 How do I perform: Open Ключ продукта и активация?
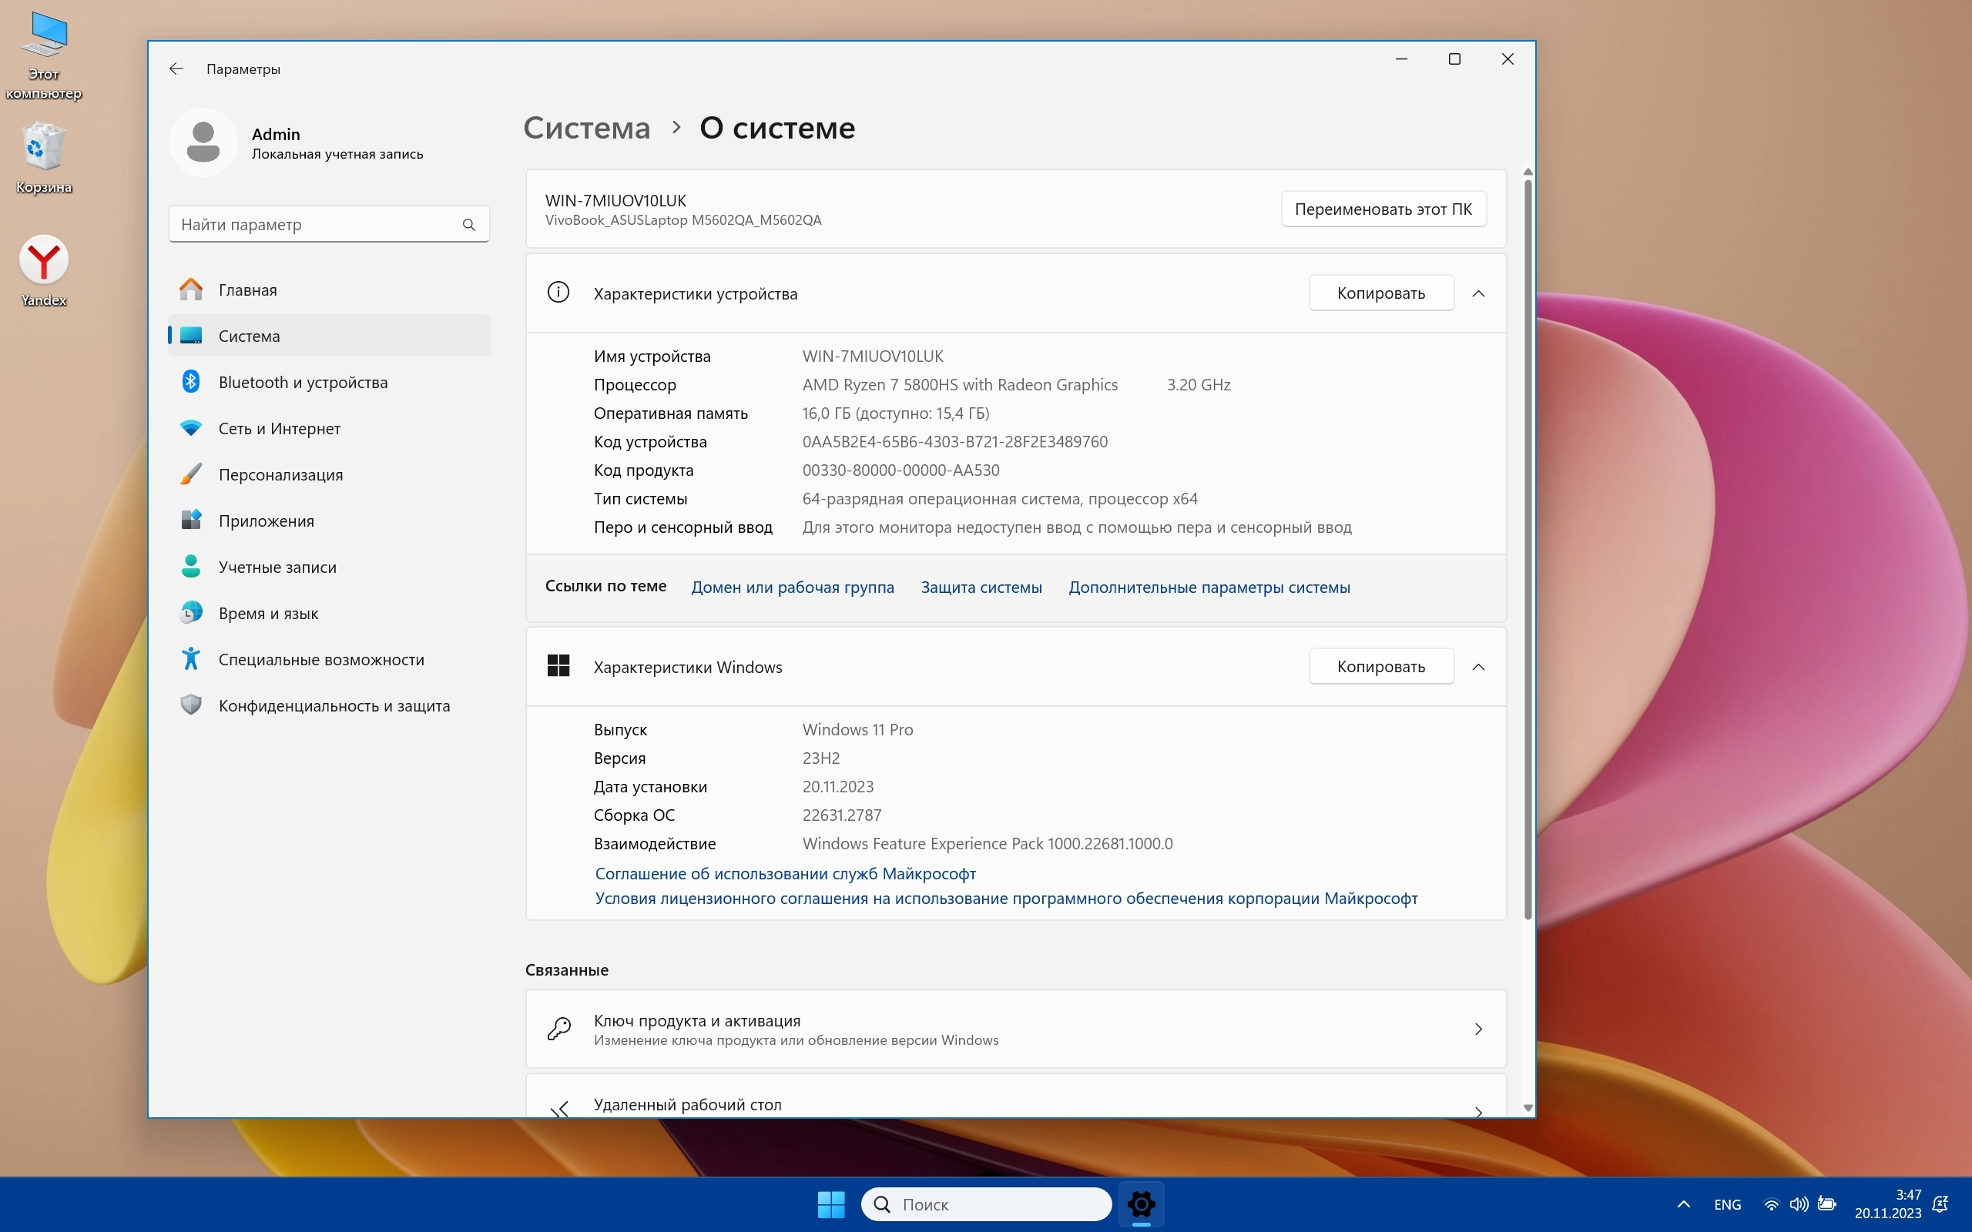click(1015, 1029)
